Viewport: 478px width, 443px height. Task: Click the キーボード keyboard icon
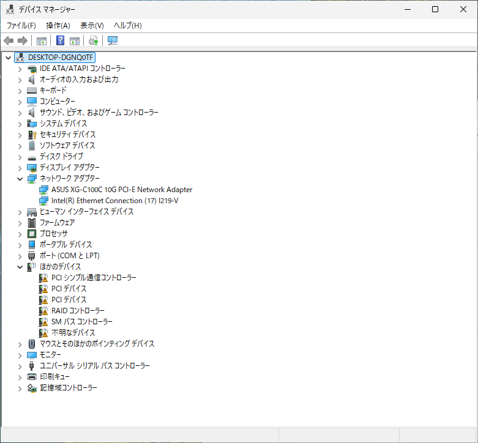click(32, 91)
